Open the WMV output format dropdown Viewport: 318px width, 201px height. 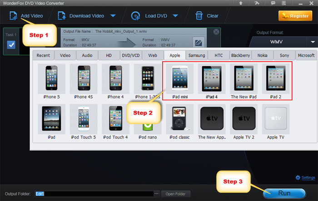[313, 42]
